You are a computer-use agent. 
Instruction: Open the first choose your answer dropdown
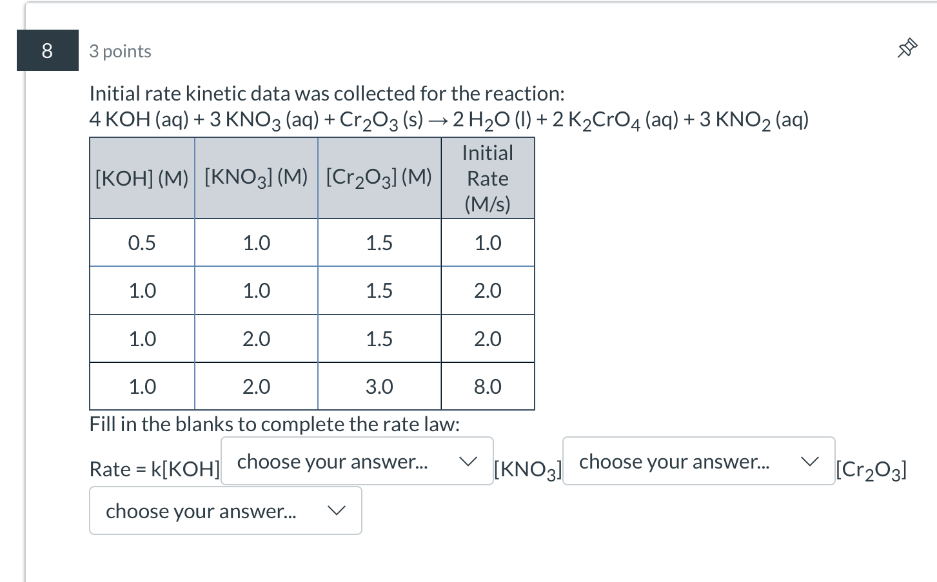point(356,461)
